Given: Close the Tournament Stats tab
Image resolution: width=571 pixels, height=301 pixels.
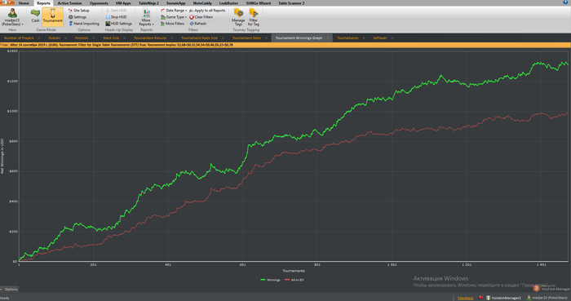Looking at the screenshot, I should pyautogui.click(x=266, y=38).
